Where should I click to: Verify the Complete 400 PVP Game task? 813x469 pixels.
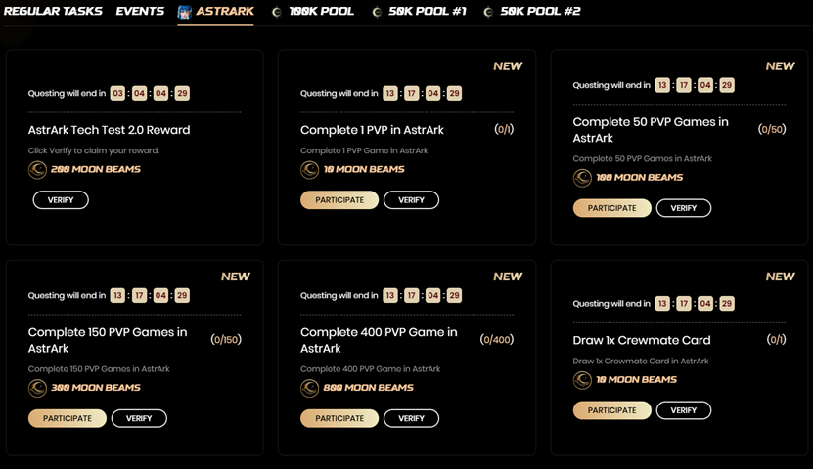point(411,418)
